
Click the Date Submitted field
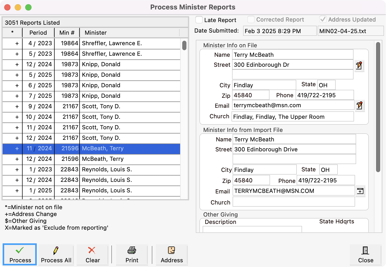279,31
